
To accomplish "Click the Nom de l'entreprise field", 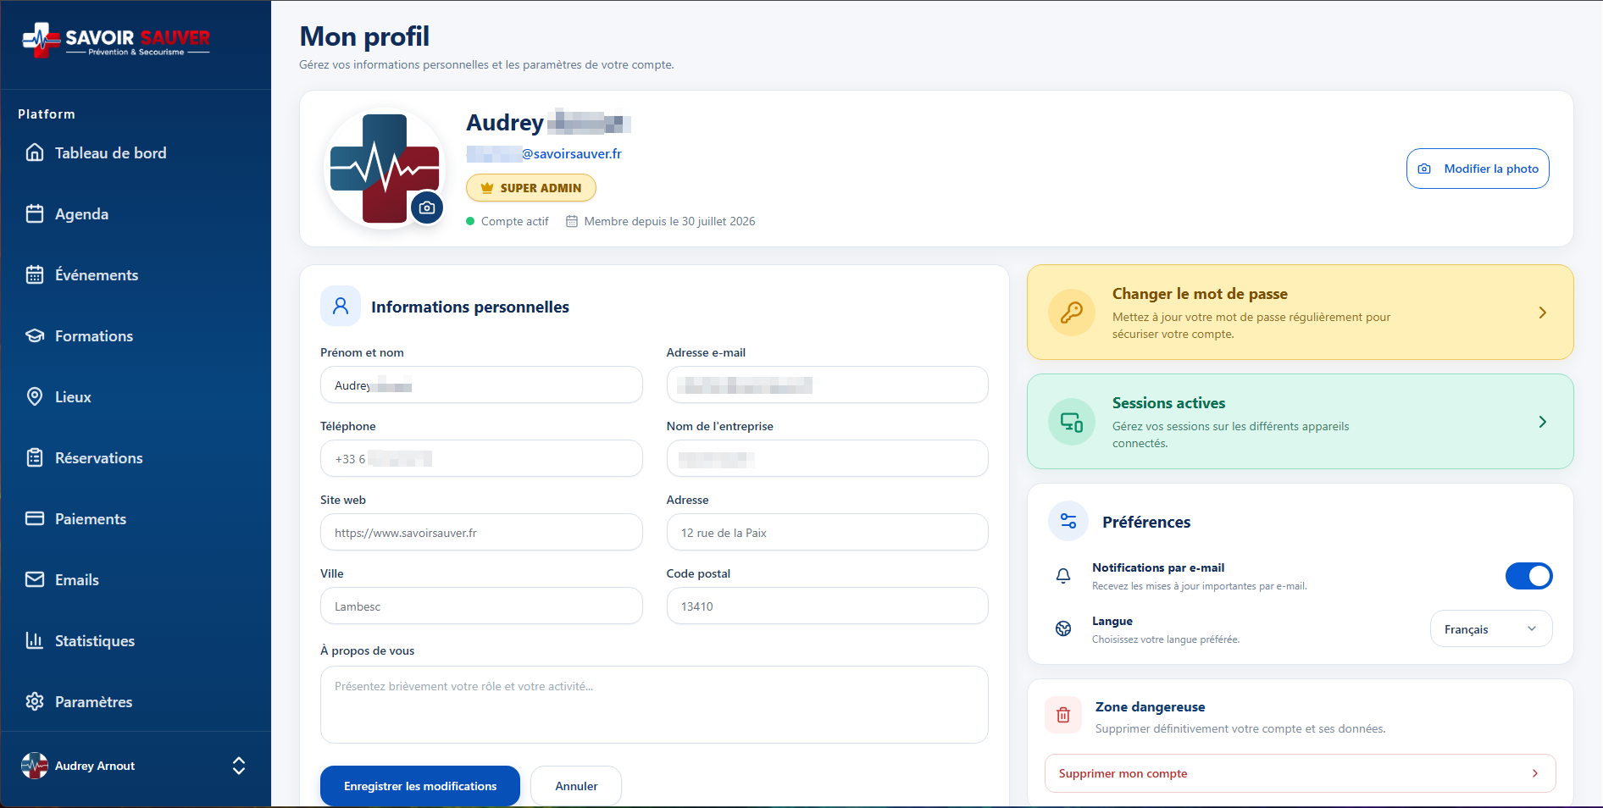I will 828,458.
